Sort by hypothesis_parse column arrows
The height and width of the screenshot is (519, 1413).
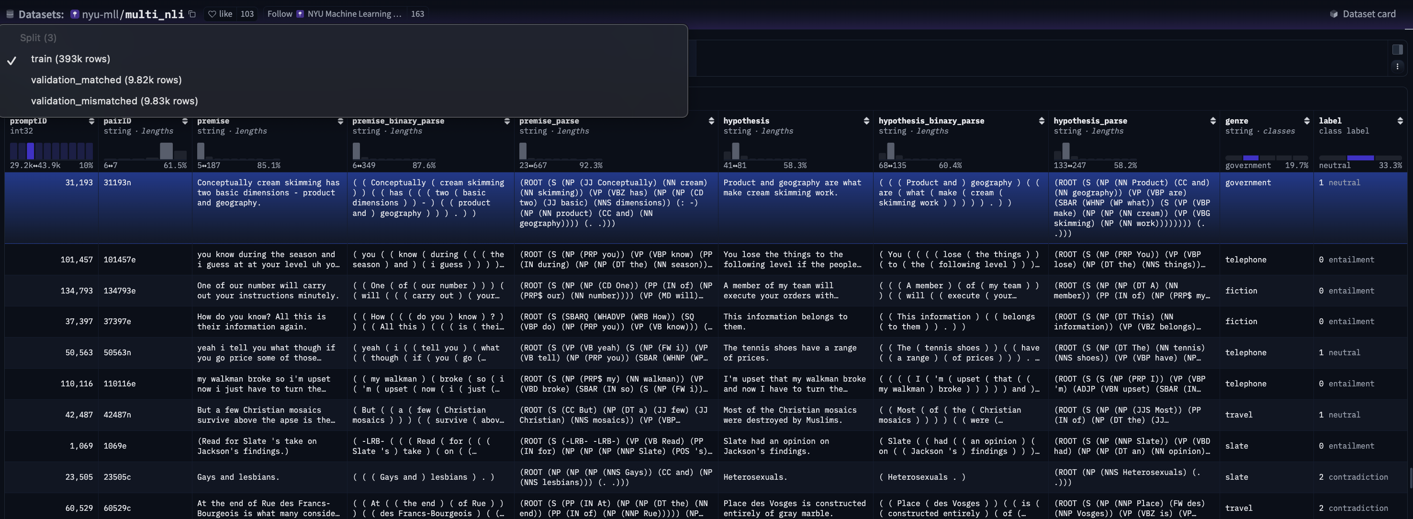pyautogui.click(x=1212, y=121)
